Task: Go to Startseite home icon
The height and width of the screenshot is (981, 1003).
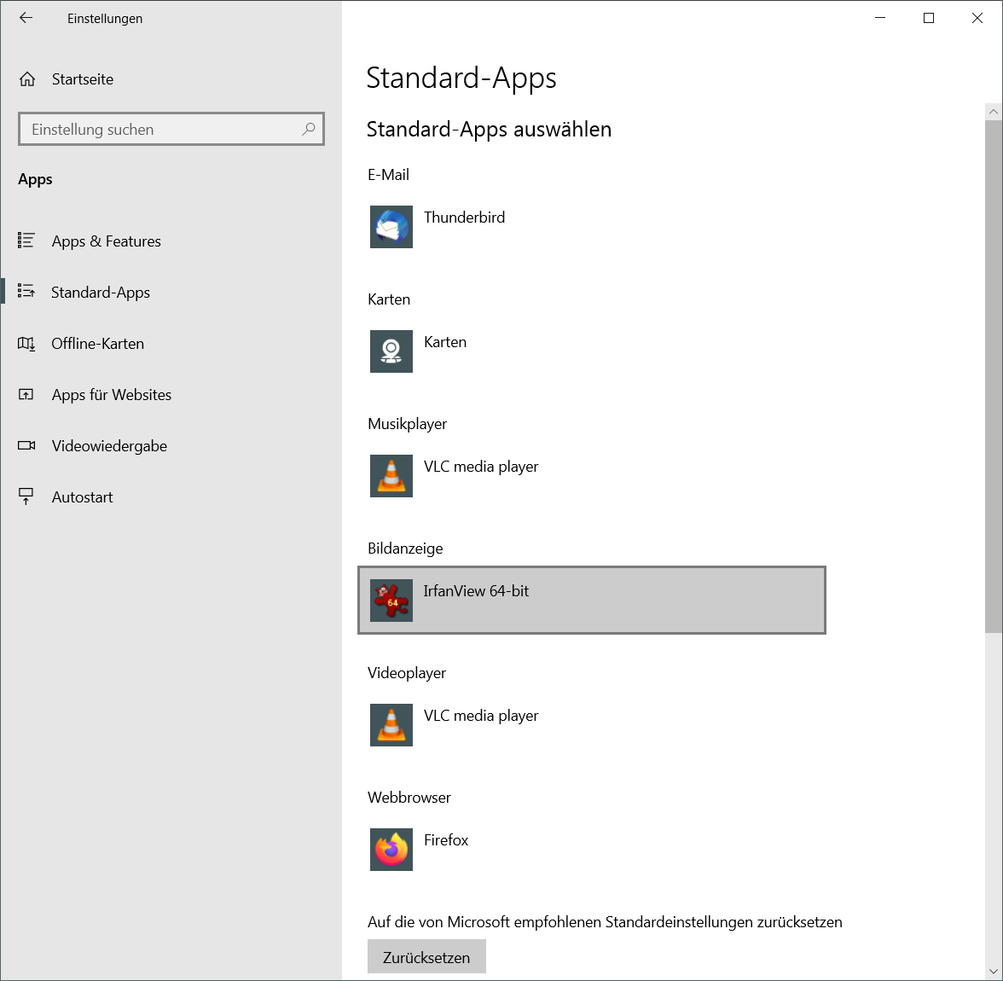Action: [x=27, y=79]
